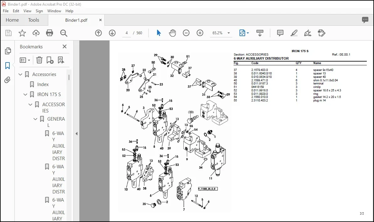Click the '6-WAY AUXILIARY DISTRIBUTOR' heading
Image resolution: width=374 pixels, height=222 pixels.
[261, 58]
